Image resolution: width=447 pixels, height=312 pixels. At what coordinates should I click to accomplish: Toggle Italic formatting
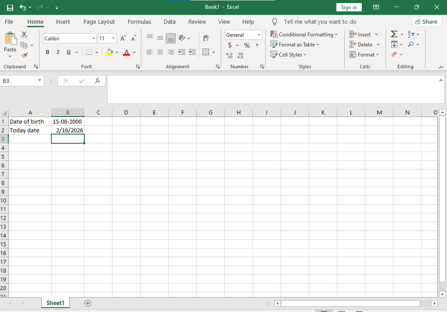(58, 52)
